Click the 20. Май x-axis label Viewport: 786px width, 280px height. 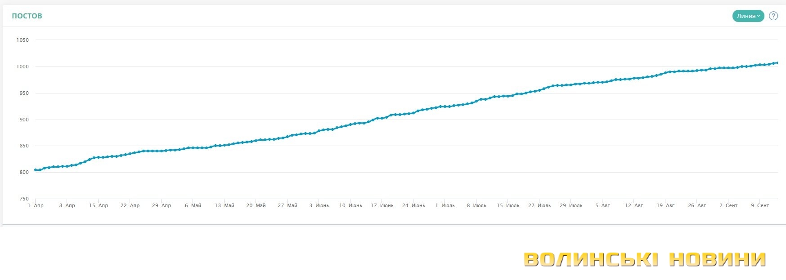point(256,205)
